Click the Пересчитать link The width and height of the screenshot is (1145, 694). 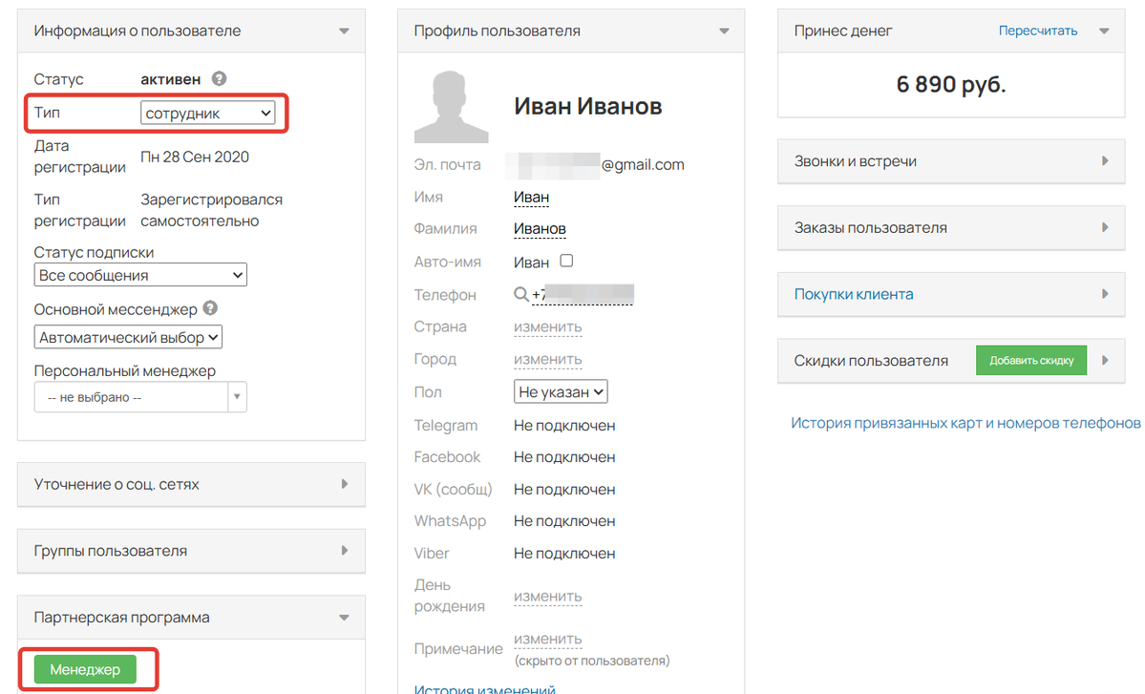coord(1038,31)
